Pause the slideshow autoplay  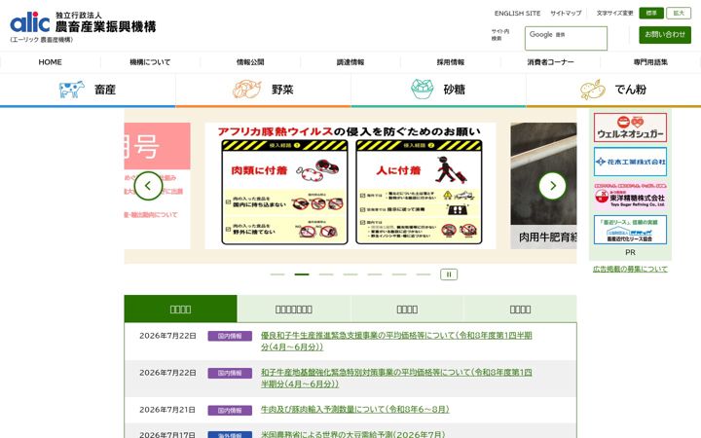click(449, 274)
